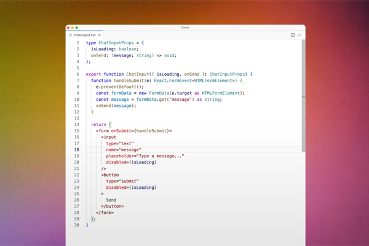Image resolution: width=369 pixels, height=246 pixels.
Task: Maximize the window using green button
Action: tap(77, 28)
